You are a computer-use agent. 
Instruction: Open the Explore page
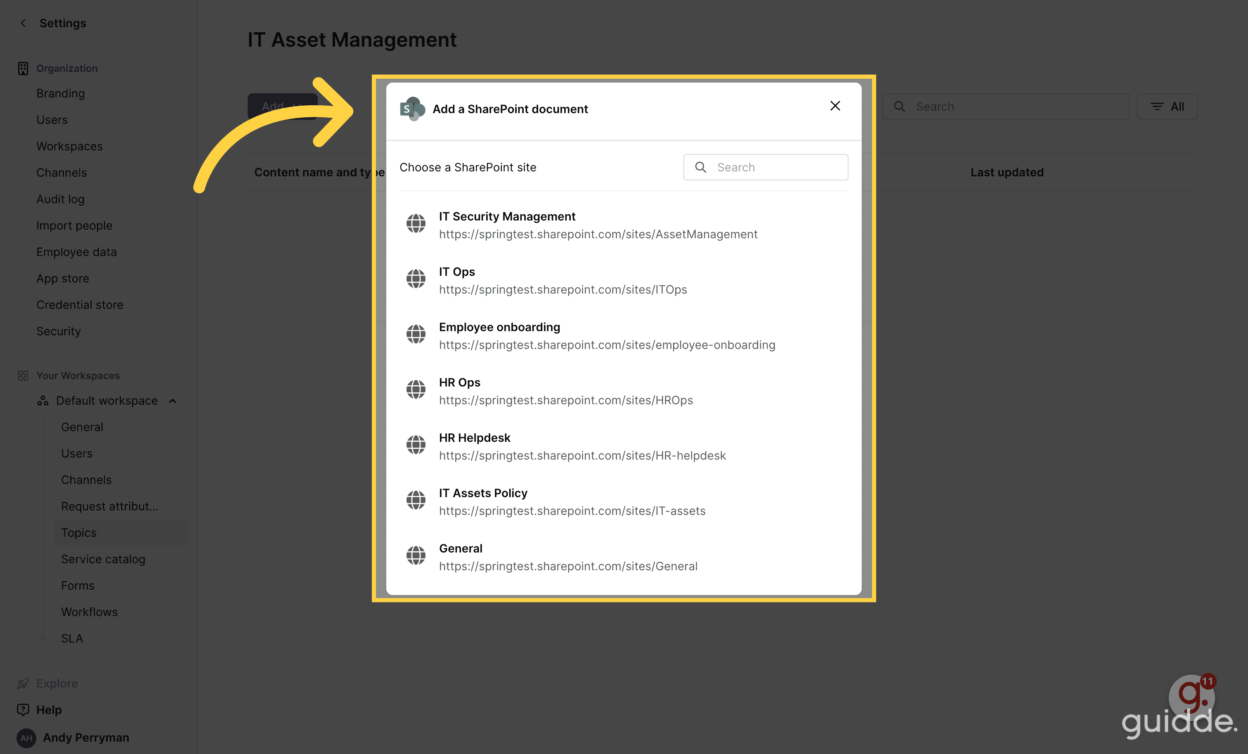click(57, 683)
